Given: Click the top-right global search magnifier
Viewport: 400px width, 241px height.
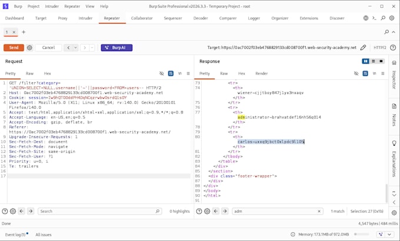Looking at the screenshot, I should click(x=383, y=18).
